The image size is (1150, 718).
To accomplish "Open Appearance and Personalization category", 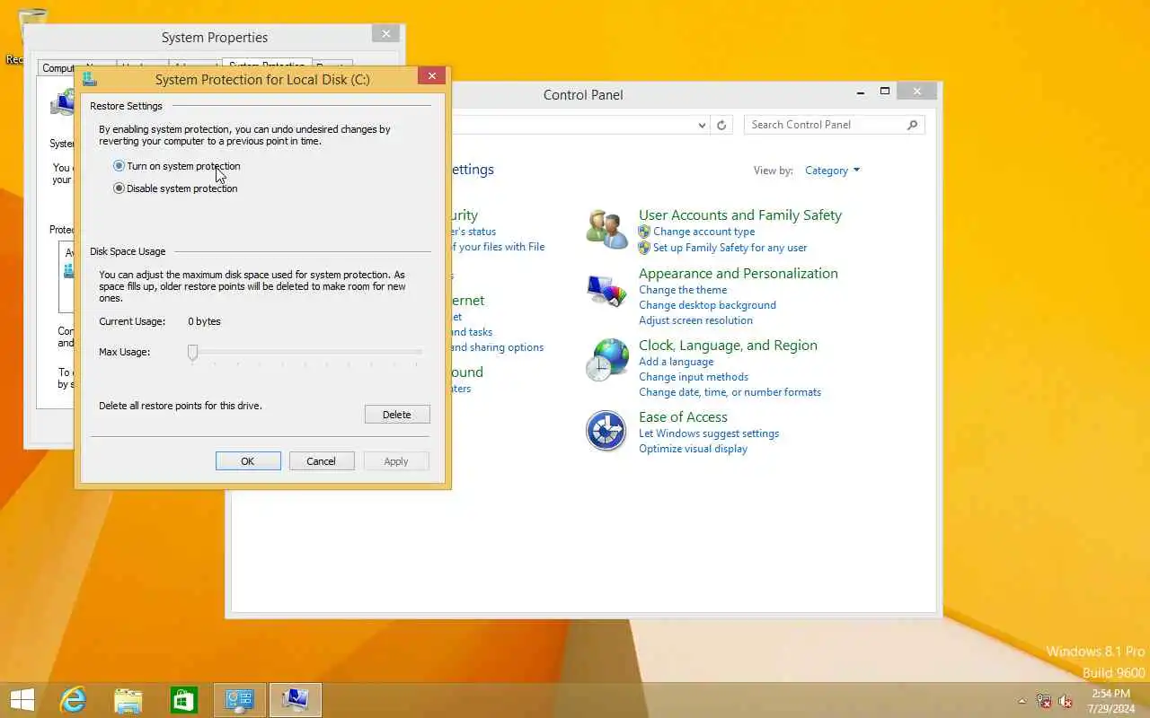I will [x=739, y=274].
